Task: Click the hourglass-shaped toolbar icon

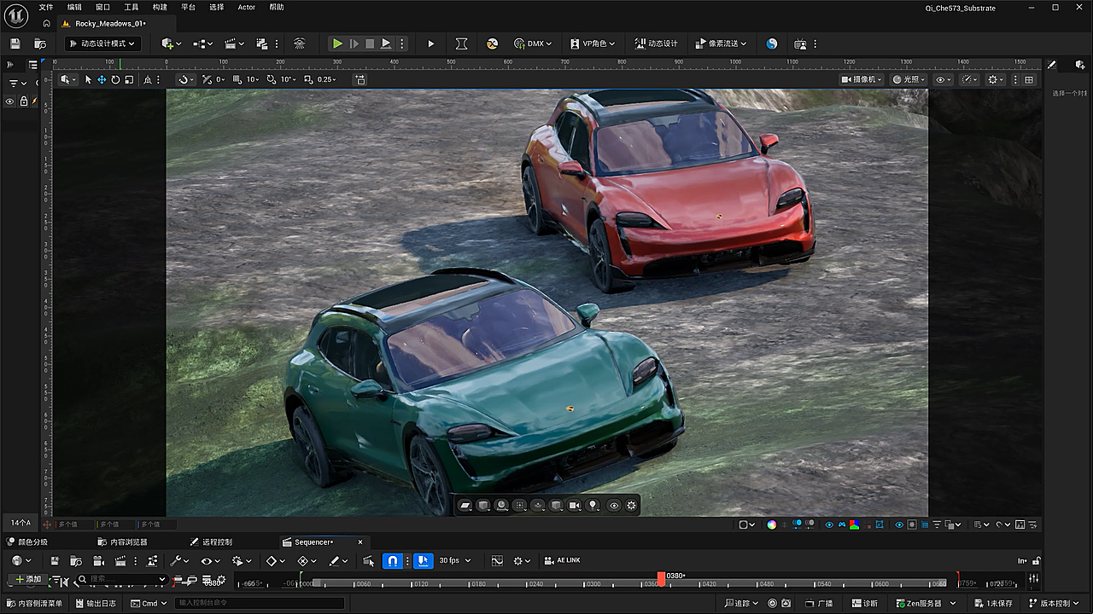Action: tap(461, 43)
